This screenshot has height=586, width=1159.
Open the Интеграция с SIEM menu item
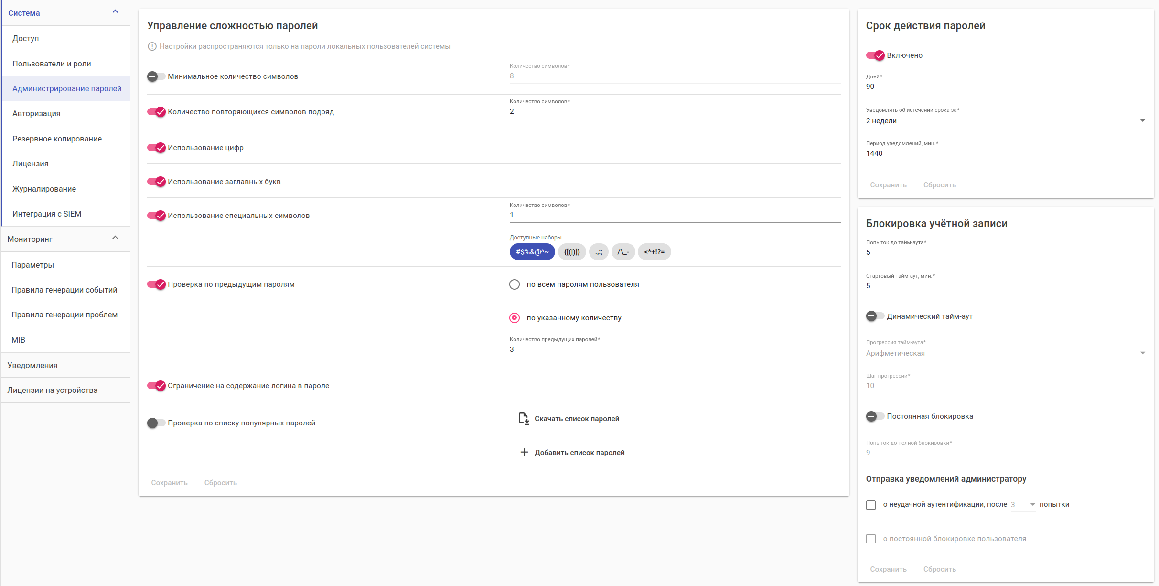47,214
